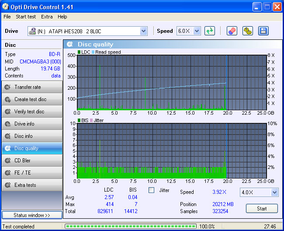Click the CD Bler icon
This screenshot has height=231, width=284.
[x=7, y=161]
